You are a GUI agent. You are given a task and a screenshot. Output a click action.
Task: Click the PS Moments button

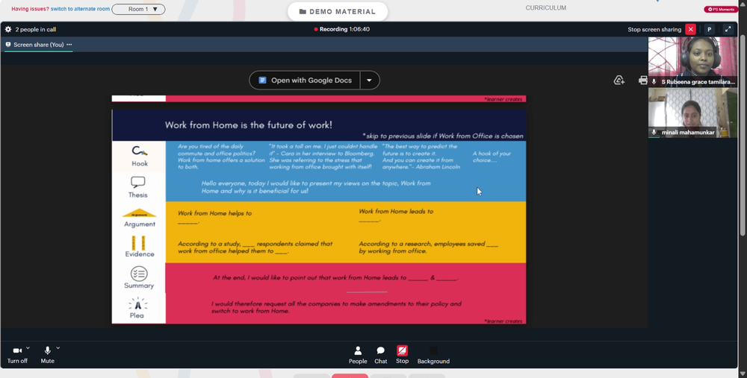(721, 9)
